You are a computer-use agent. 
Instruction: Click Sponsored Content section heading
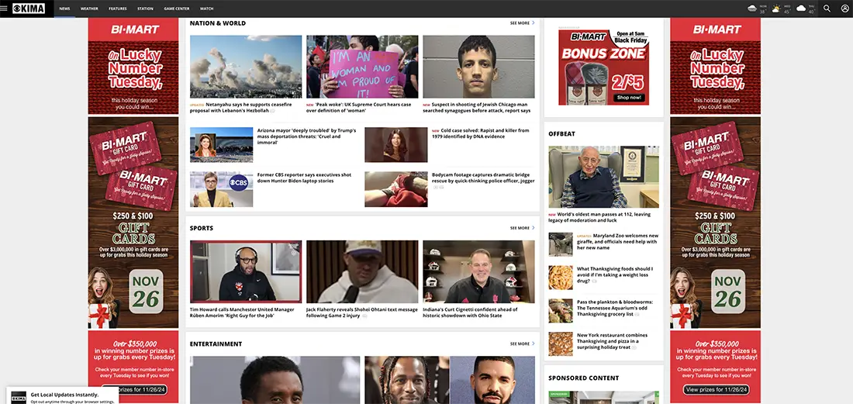click(x=584, y=378)
